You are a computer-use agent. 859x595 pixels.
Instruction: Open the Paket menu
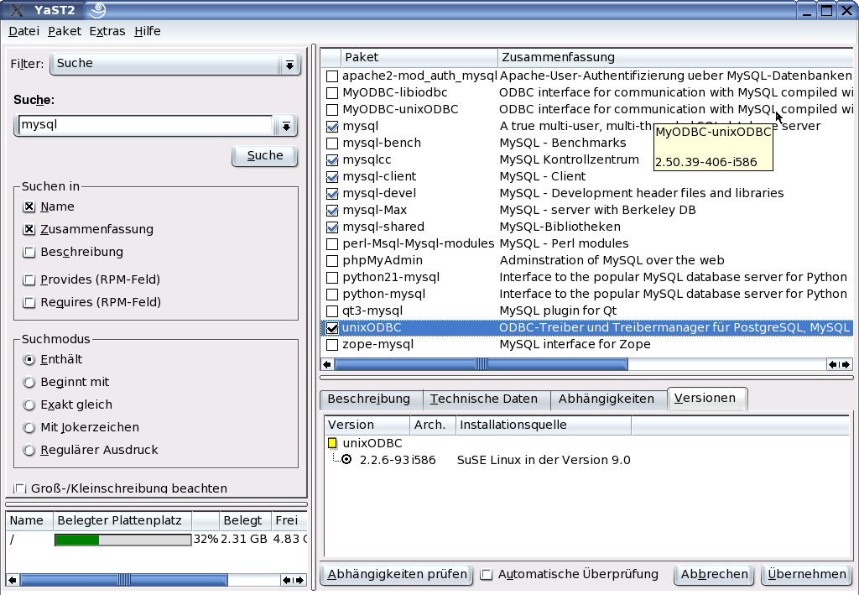point(65,31)
